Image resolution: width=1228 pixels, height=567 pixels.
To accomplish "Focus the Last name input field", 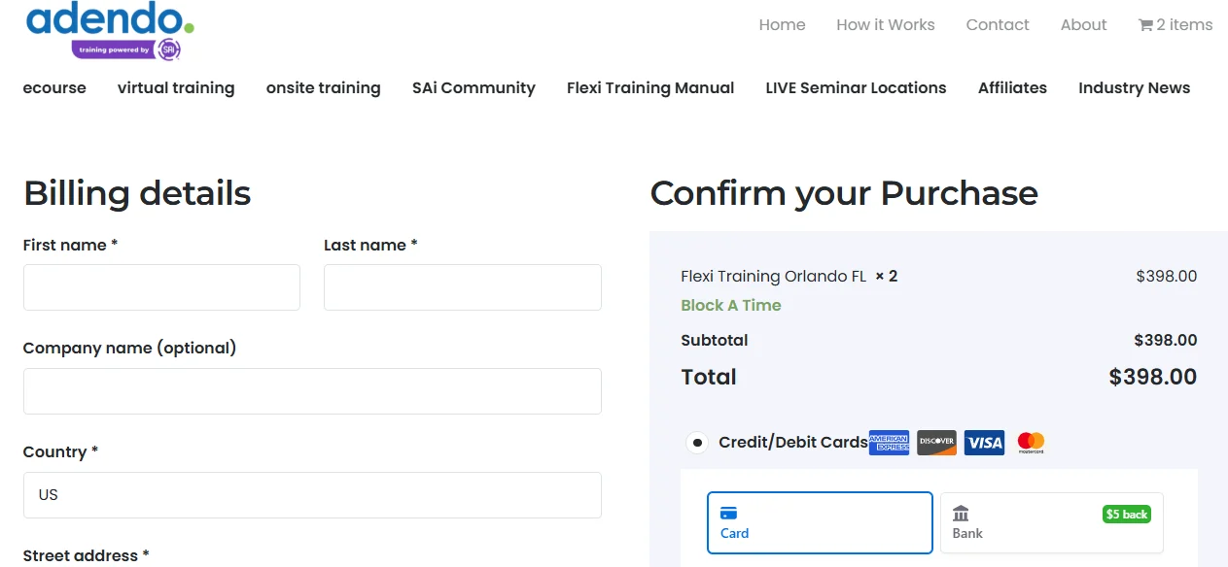I will (463, 287).
